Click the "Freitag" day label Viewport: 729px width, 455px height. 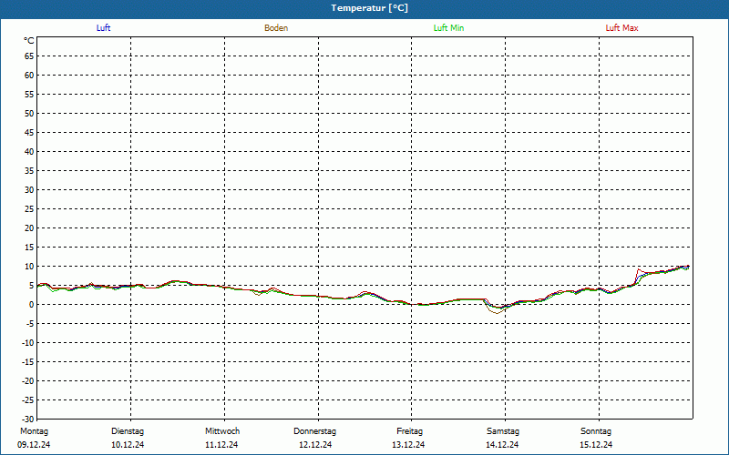tap(409, 431)
